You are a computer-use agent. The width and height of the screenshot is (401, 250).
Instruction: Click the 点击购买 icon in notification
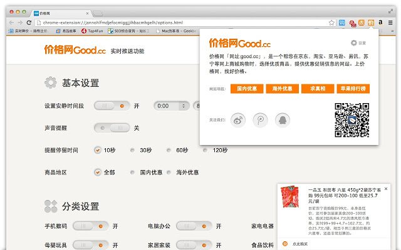(x=285, y=244)
